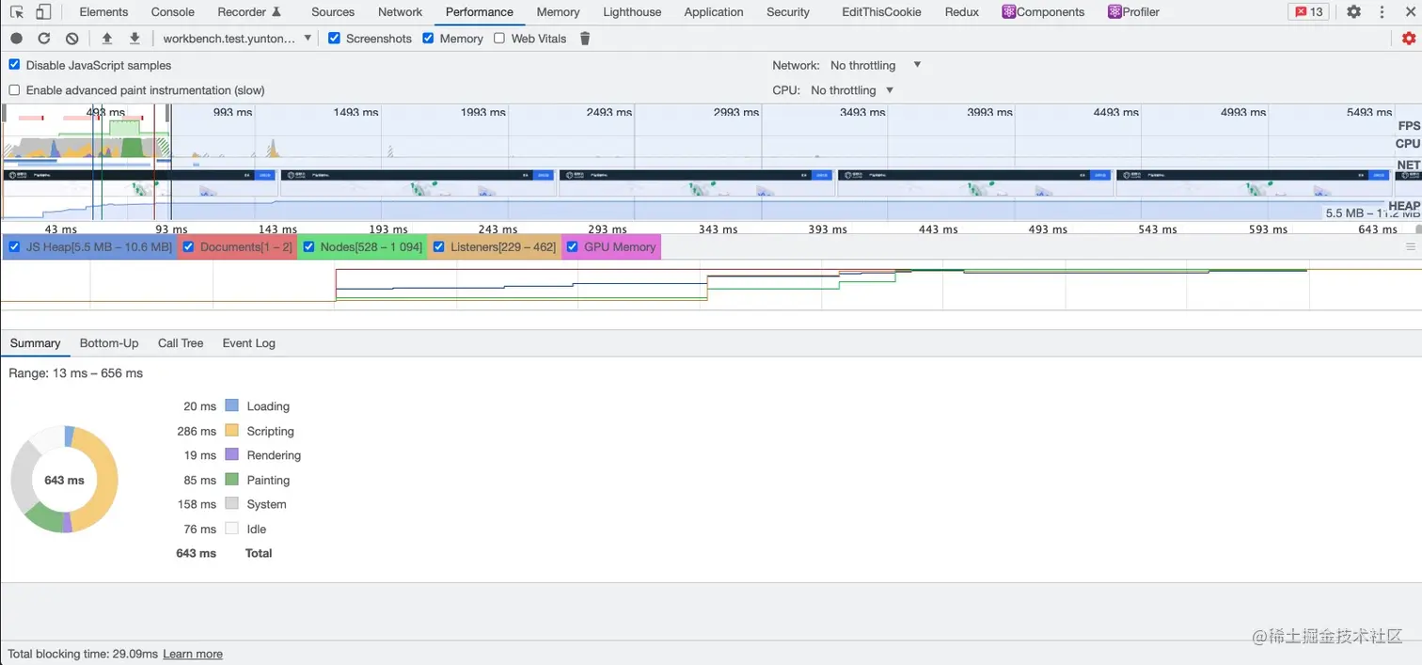This screenshot has height=665, width=1422.
Task: Switch to the Memory panel
Action: pos(558,12)
